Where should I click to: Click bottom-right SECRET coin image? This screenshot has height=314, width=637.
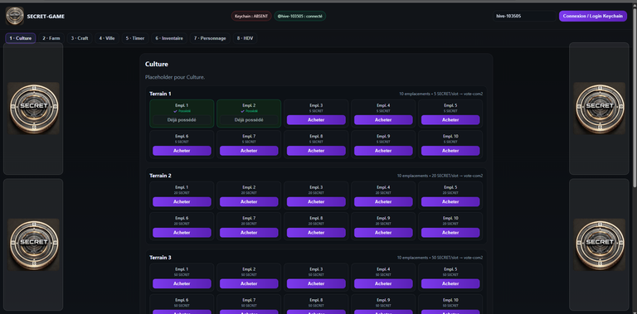click(x=599, y=244)
